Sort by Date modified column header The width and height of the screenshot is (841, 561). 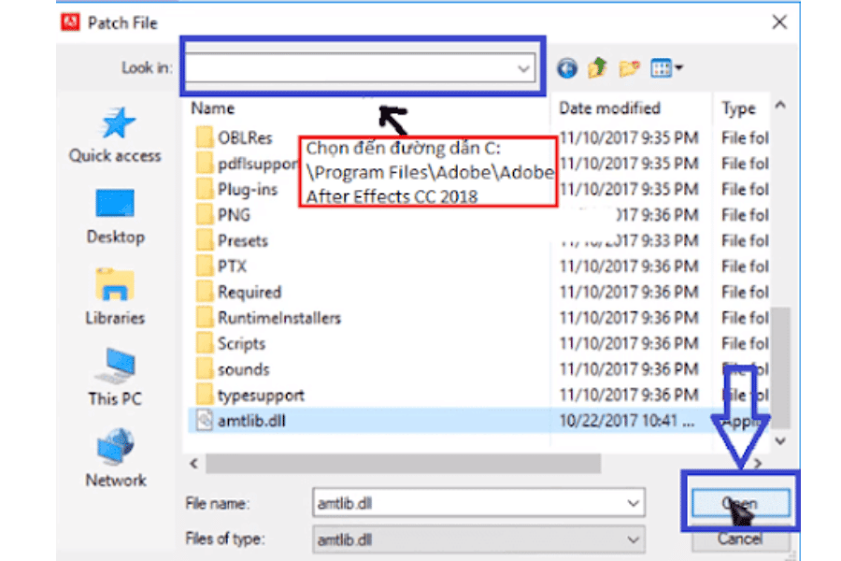point(609,108)
